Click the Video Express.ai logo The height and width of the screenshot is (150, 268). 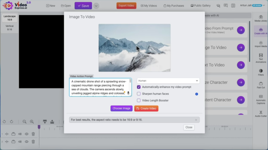[17, 5]
